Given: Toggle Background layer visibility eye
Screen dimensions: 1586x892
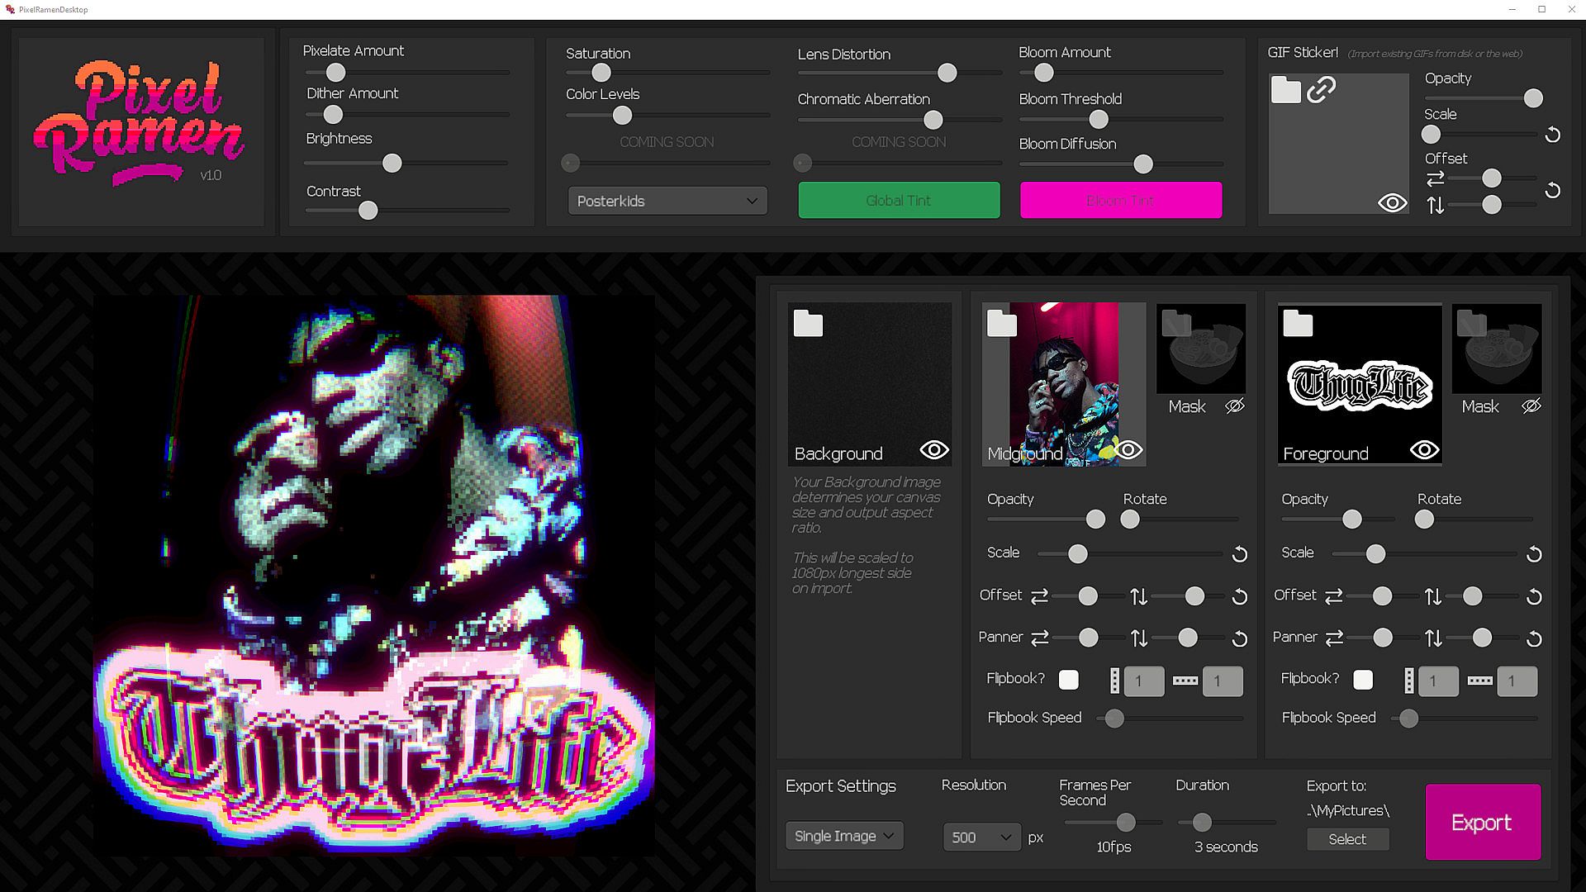Looking at the screenshot, I should pos(934,450).
